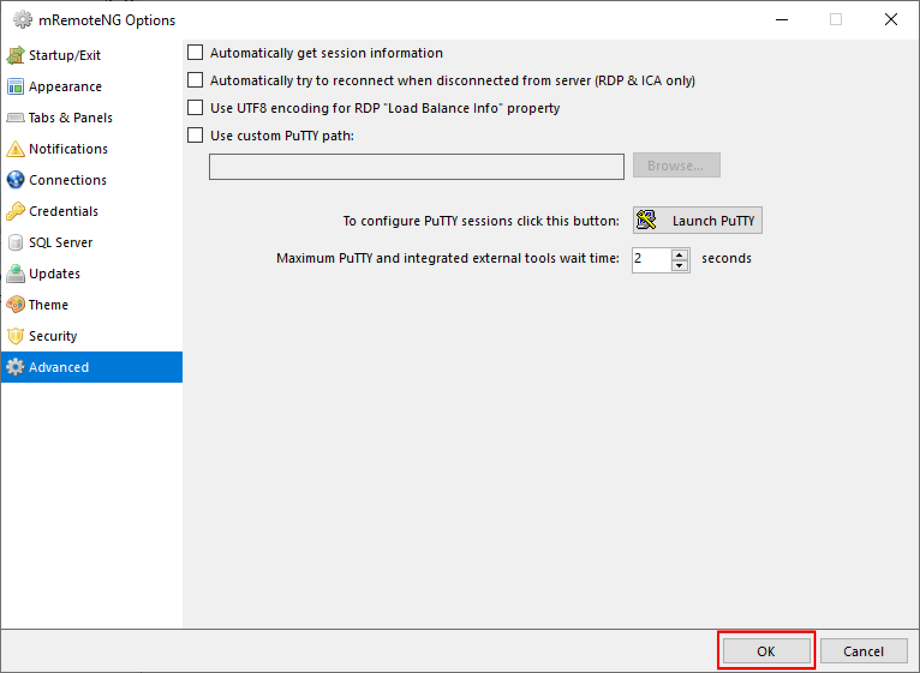This screenshot has height=673, width=920.
Task: Confirm settings with the OK button
Action: click(x=766, y=651)
